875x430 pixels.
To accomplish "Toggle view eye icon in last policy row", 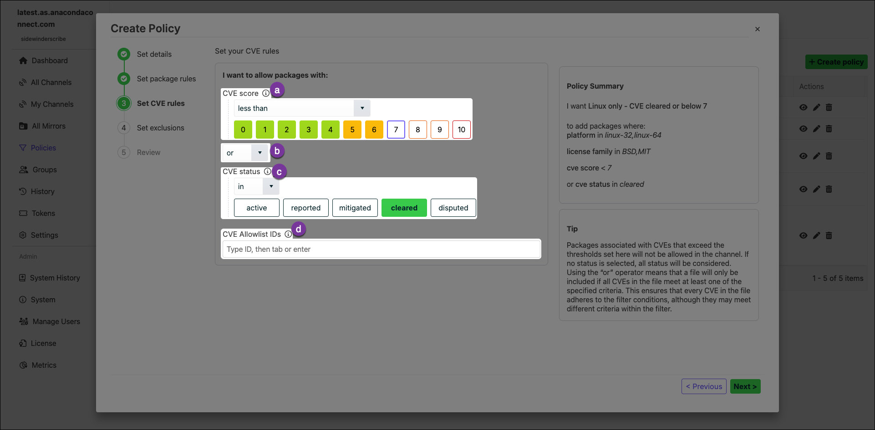I will pyautogui.click(x=804, y=235).
